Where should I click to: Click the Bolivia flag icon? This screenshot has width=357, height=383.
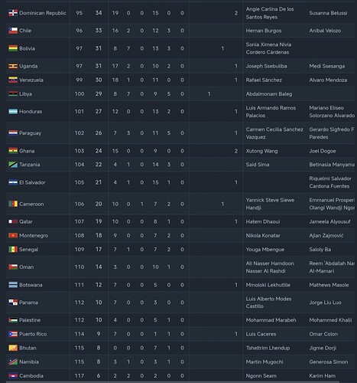point(13,48)
